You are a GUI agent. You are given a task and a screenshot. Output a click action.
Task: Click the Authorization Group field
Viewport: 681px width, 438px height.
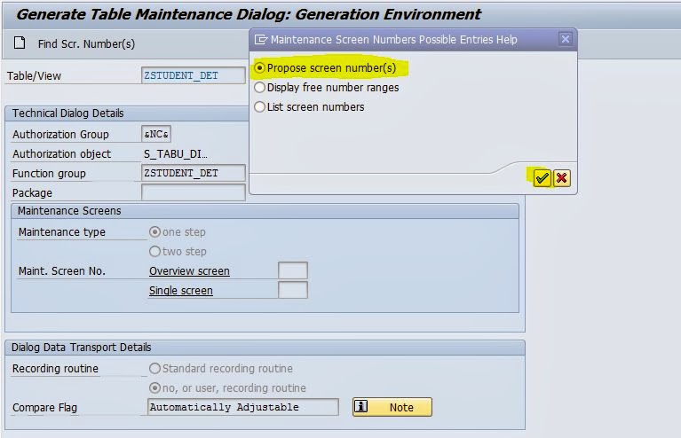click(x=156, y=135)
